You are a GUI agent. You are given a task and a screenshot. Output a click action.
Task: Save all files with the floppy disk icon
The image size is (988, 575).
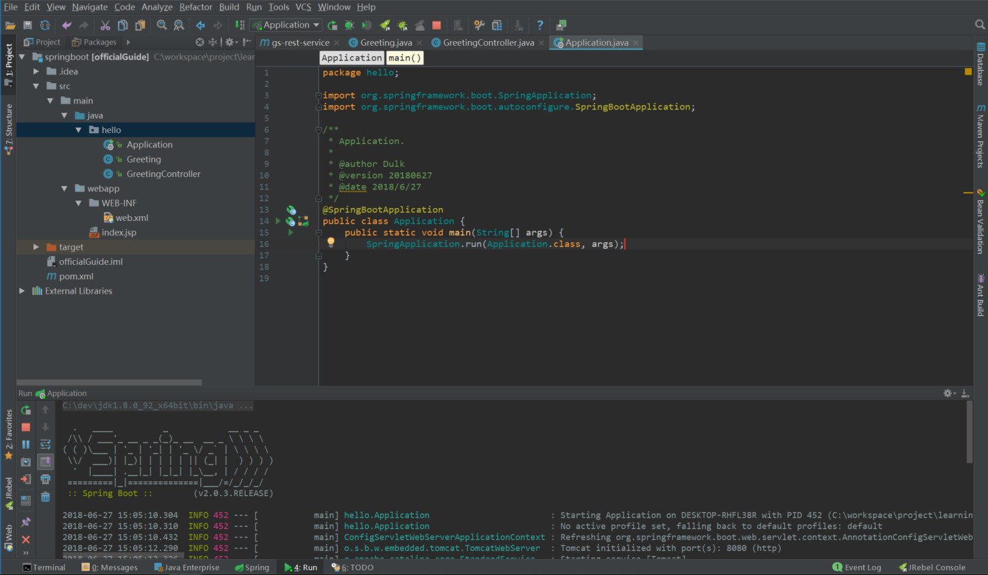(x=27, y=25)
